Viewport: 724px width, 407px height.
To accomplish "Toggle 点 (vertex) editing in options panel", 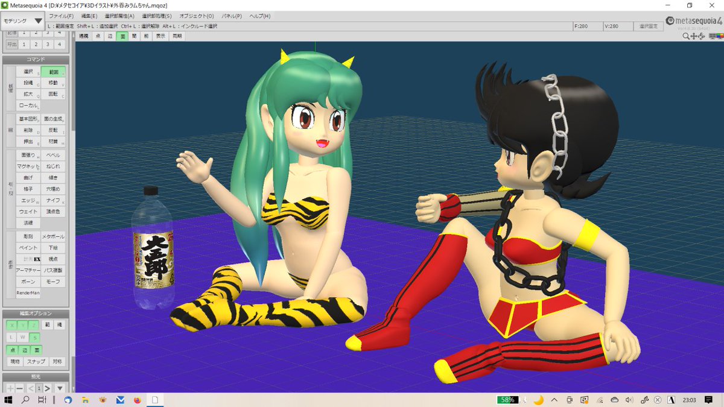I will (11, 350).
